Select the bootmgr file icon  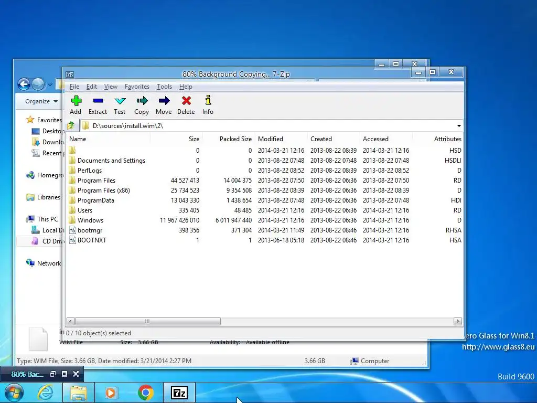pos(72,230)
